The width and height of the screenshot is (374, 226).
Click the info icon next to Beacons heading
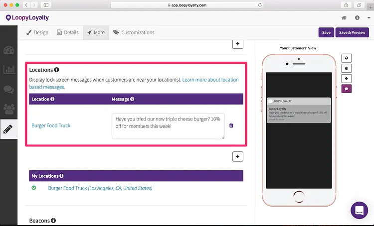click(x=53, y=221)
